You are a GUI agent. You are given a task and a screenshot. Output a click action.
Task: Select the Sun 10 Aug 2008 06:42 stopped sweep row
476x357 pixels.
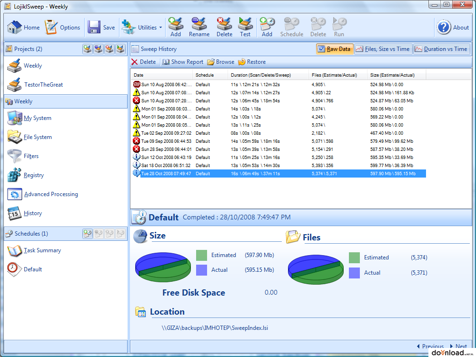[279, 85]
